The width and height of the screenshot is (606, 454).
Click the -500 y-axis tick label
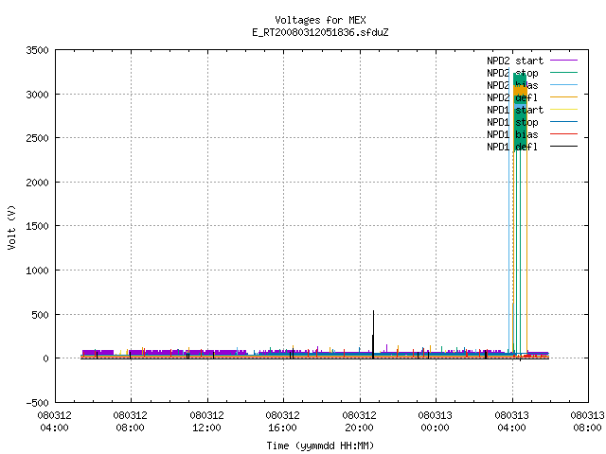tap(38, 403)
